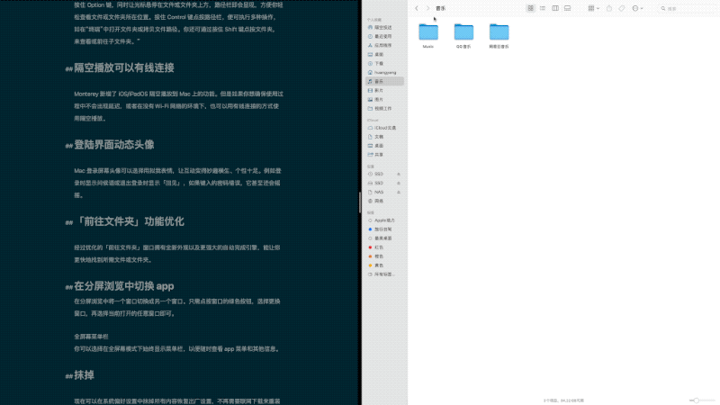Click the Finder status bar item count
This screenshot has width=720, height=405.
tap(563, 400)
